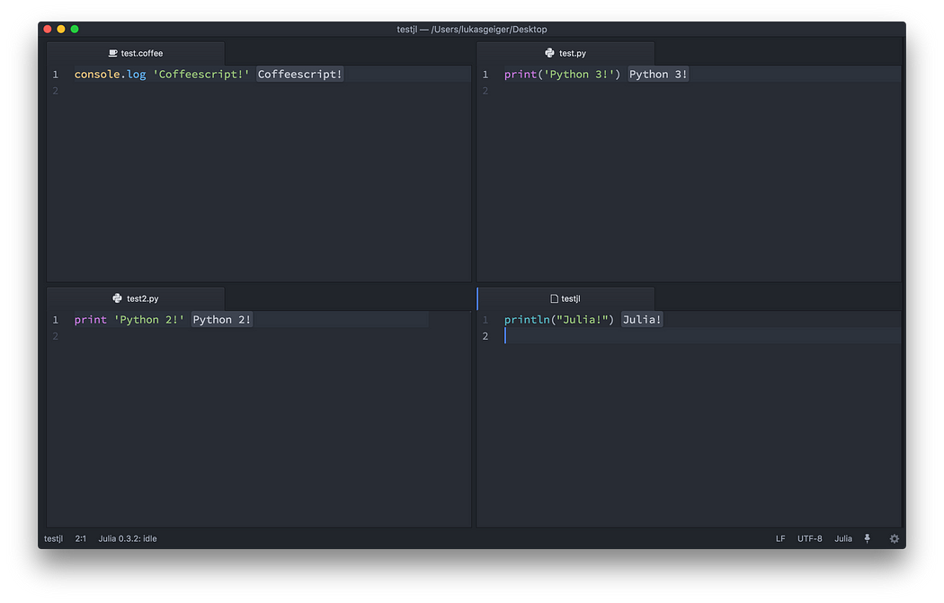This screenshot has height=603, width=944.
Task: Click the Python icon on test2.py tab
Action: pyautogui.click(x=118, y=298)
